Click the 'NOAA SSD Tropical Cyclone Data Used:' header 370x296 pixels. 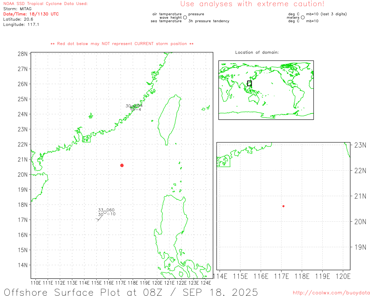pyautogui.click(x=45, y=4)
